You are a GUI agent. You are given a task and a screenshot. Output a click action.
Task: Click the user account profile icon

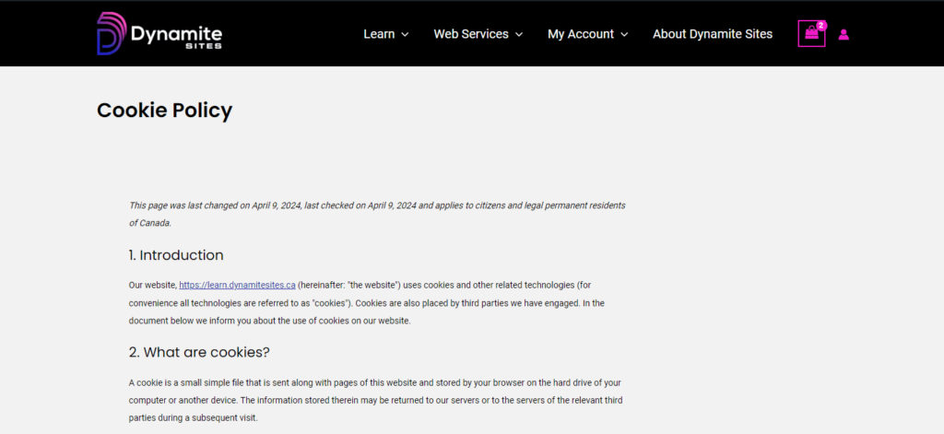844,34
